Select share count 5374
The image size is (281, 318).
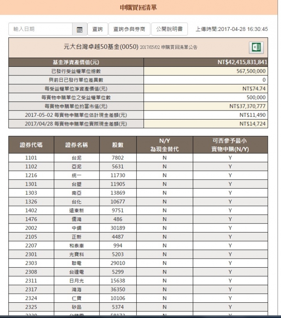point(118,307)
